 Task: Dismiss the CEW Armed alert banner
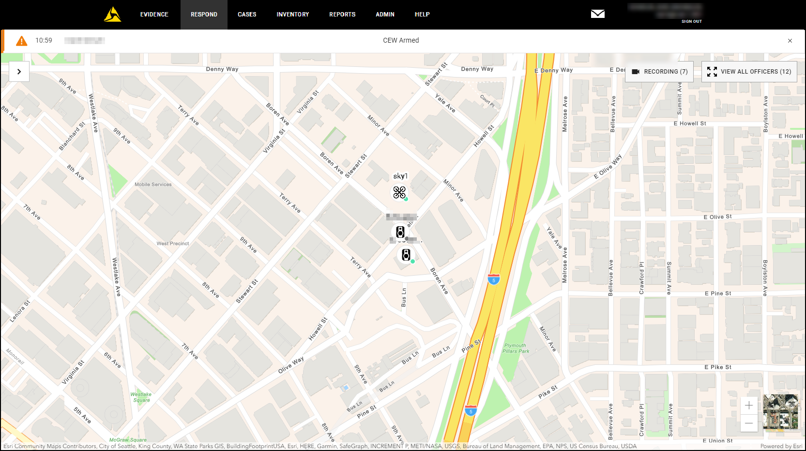point(790,41)
